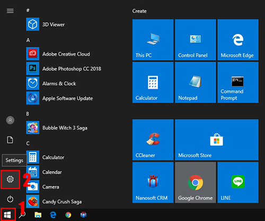Jump to letter A section header
265x221 pixels.
click(x=28, y=40)
